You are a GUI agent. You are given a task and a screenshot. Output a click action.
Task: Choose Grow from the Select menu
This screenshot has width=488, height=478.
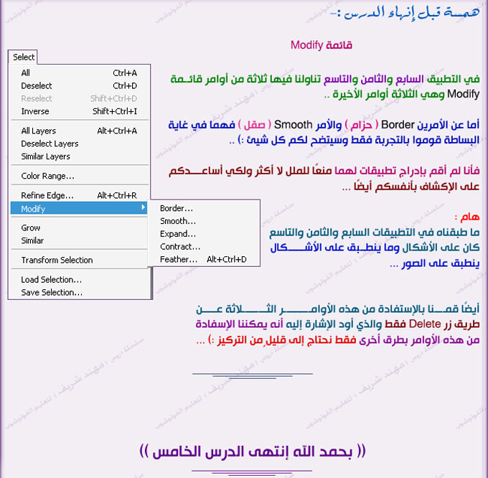point(80,228)
